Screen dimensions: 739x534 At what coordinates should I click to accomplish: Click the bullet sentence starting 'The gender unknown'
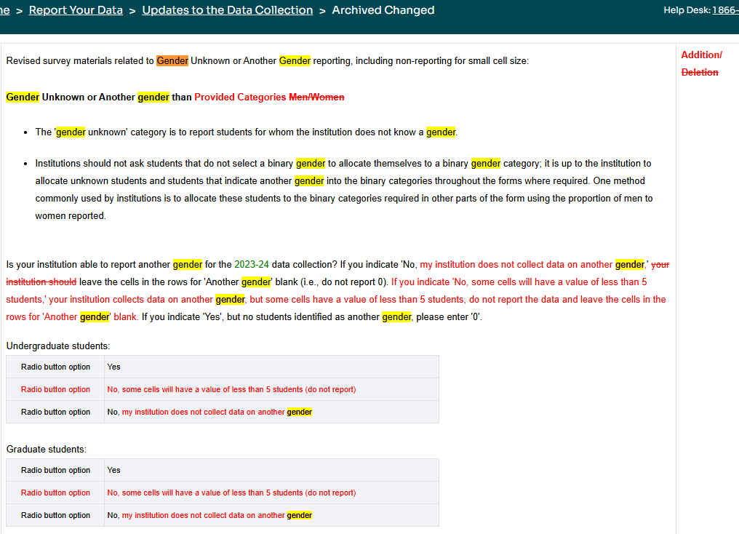pyautogui.click(x=247, y=132)
